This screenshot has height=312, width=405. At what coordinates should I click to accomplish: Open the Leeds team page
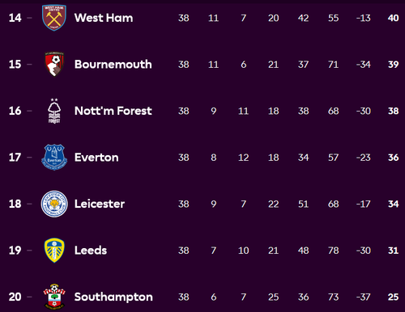pos(91,251)
